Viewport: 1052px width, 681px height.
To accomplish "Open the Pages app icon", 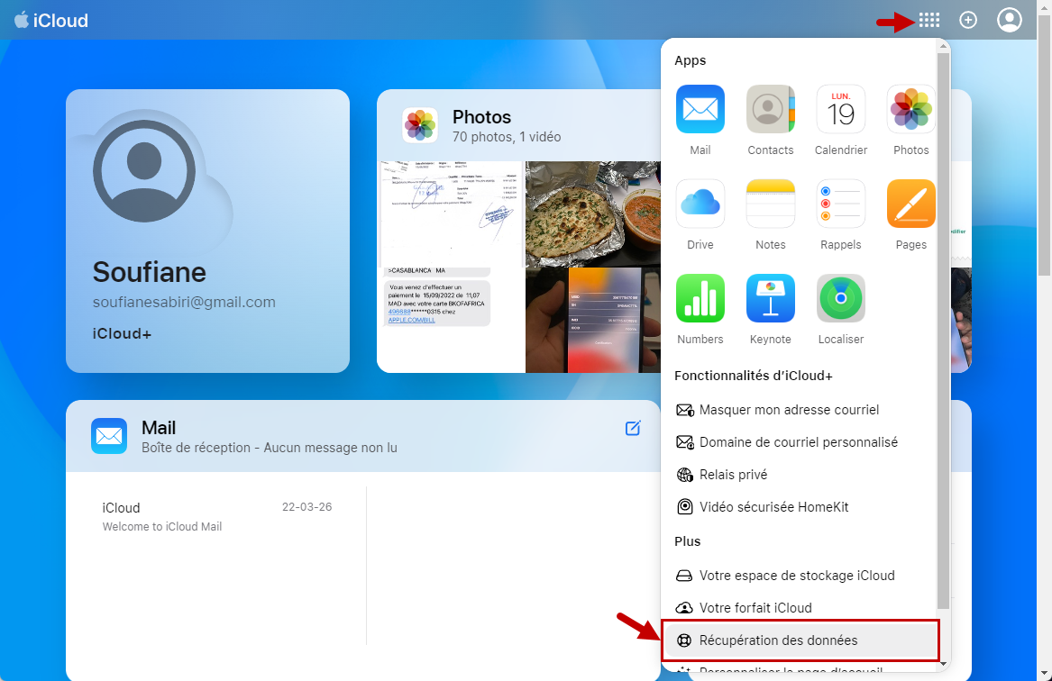I will (x=911, y=204).
